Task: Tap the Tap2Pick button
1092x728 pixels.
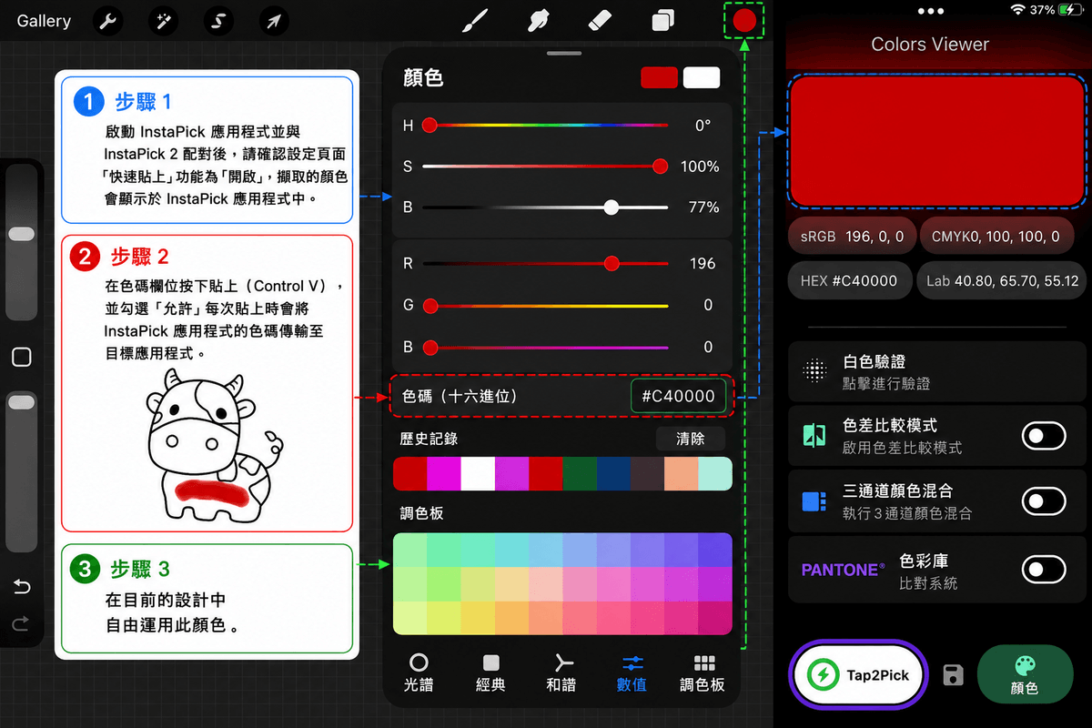Action: click(x=857, y=675)
